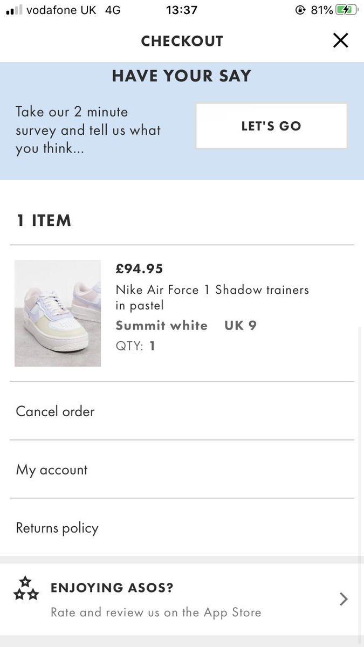This screenshot has width=364, height=647.
Task: Tap the Nike Air Force 1 thumbnail
Action: [x=58, y=313]
